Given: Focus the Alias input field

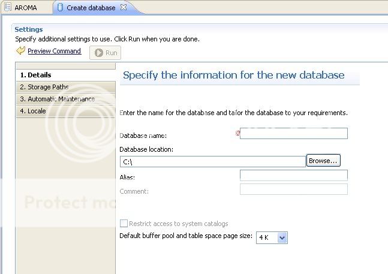Looking at the screenshot, I should coord(294,175).
